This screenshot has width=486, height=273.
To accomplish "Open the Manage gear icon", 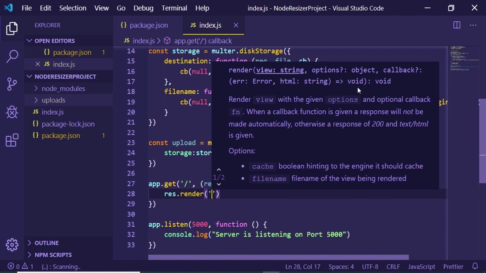I will pyautogui.click(x=12, y=245).
